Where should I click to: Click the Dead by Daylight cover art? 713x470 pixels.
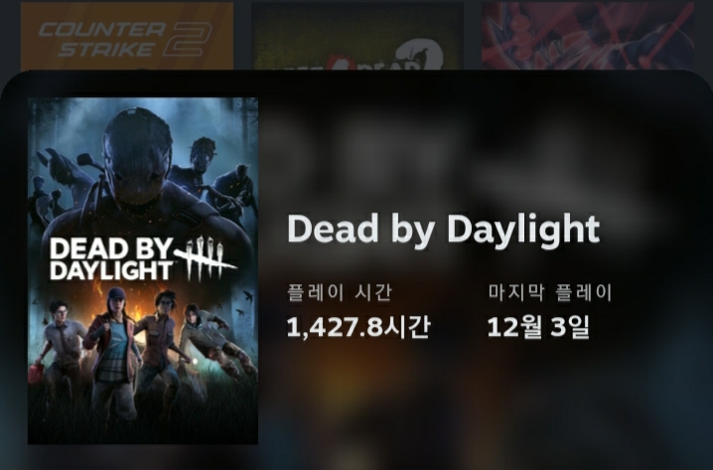(143, 270)
